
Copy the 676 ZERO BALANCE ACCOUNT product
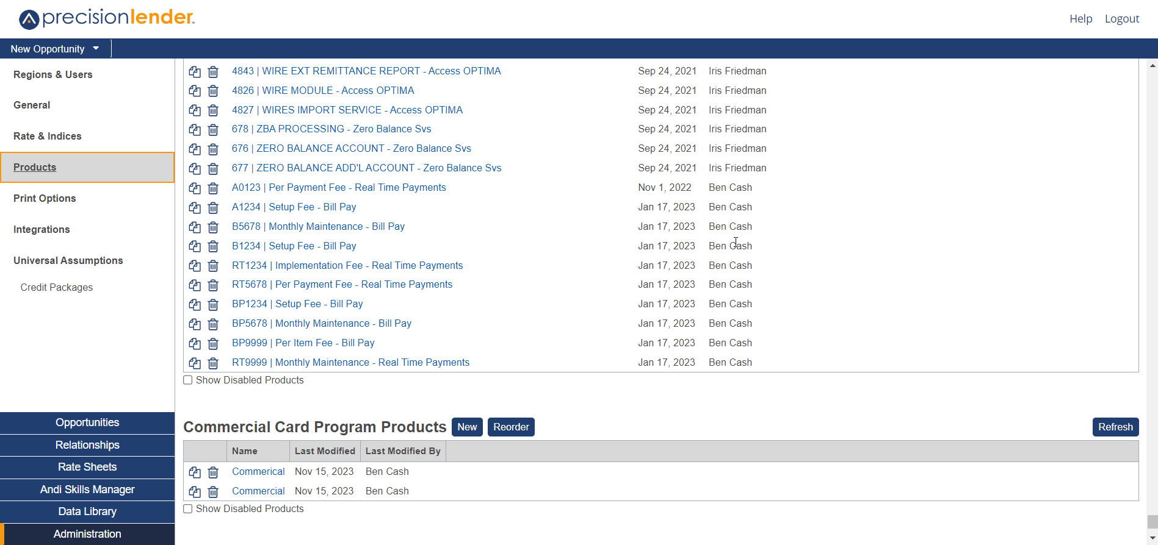point(195,149)
